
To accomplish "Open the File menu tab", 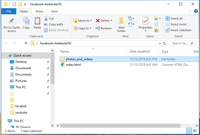I will (9, 11).
